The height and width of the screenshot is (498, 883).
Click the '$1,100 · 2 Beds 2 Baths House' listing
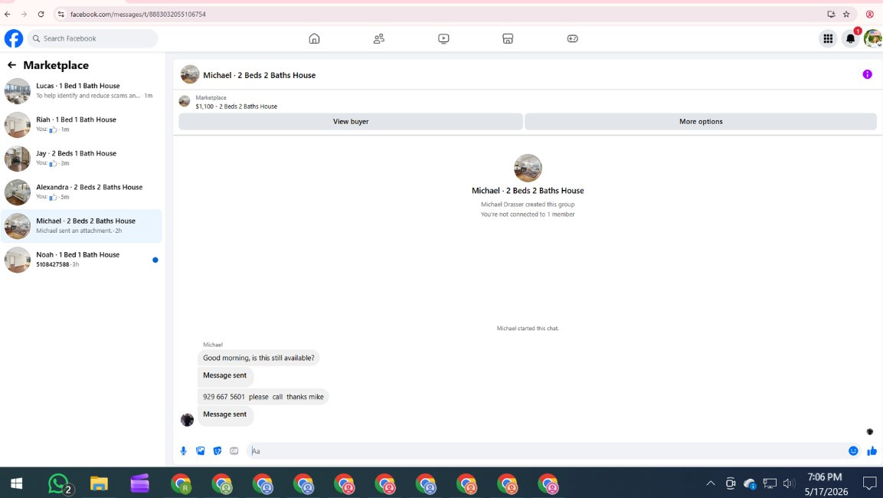[237, 106]
